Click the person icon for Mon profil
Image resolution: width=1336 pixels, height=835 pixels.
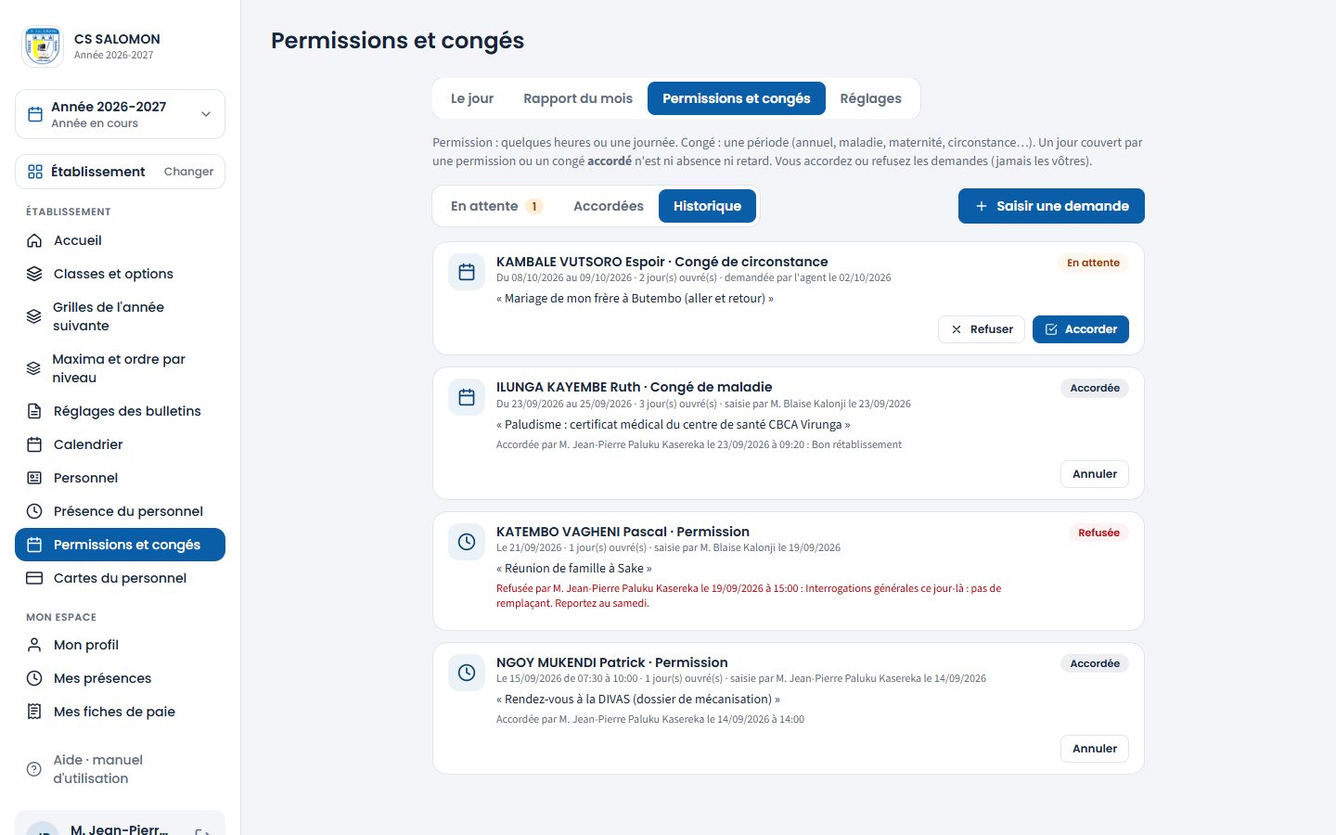tap(34, 645)
